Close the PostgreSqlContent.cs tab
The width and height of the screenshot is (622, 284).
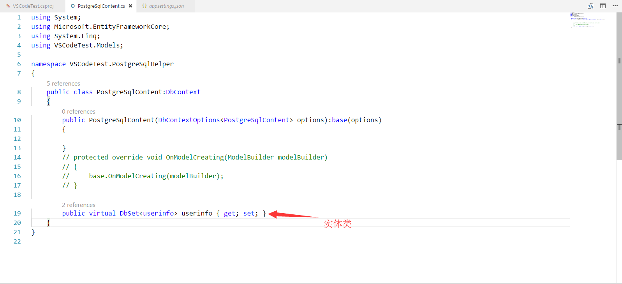tap(130, 6)
